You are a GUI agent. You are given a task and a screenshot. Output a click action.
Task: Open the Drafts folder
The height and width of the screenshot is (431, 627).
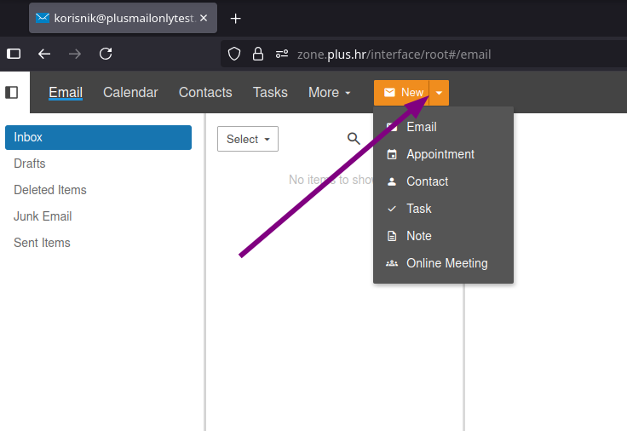point(30,164)
